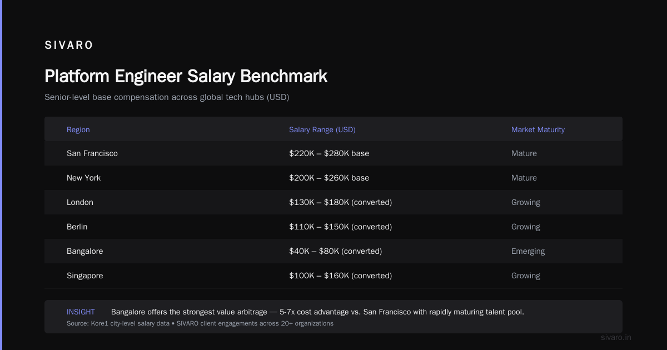This screenshot has height=350, width=667.
Task: Click the Bangalore value arbitrage insight sentence
Action: (317, 312)
